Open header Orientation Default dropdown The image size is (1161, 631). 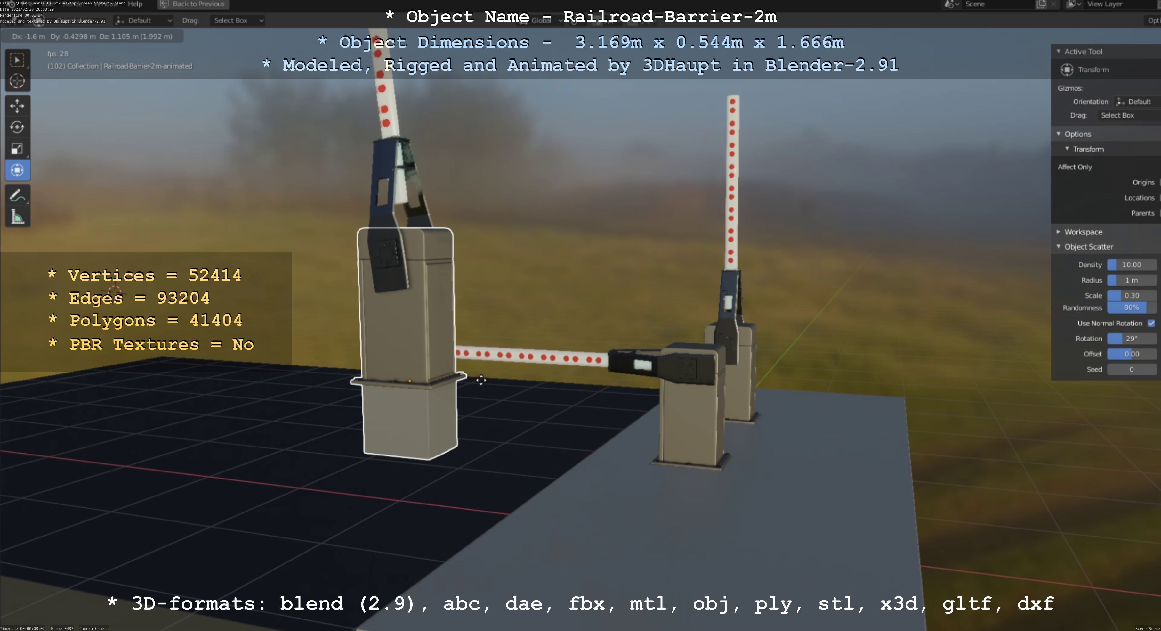point(144,20)
